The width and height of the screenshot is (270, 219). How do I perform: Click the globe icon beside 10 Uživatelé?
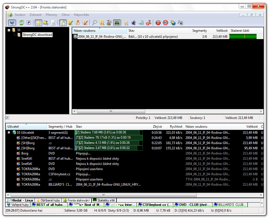point(14,132)
